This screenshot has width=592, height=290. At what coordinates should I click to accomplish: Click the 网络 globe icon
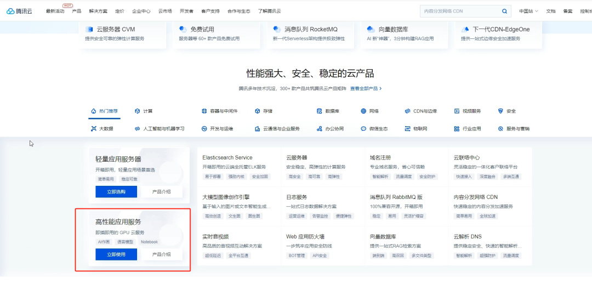(363, 111)
